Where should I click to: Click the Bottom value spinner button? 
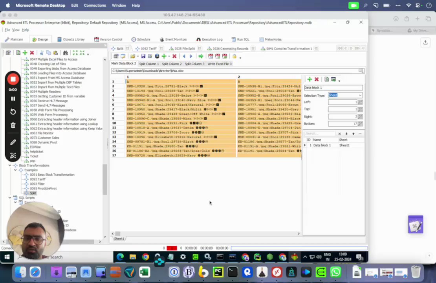pyautogui.click(x=360, y=123)
